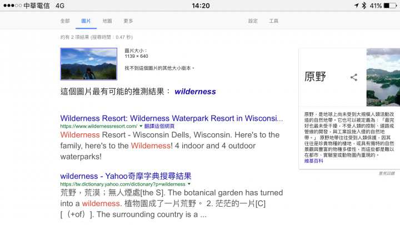Image resolution: width=400 pixels, height=225 pixels.
Task: Tap the 原野 knowledge panel title
Action: coord(315,77)
